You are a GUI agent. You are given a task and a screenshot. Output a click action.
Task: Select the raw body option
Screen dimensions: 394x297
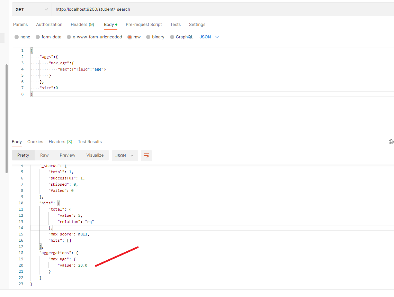[x=134, y=37]
